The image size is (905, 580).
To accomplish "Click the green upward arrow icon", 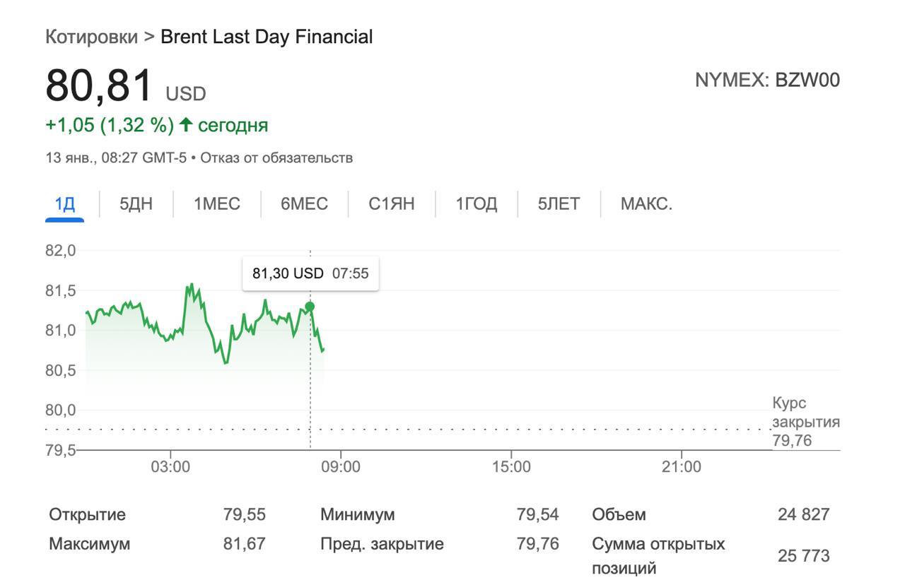I will pyautogui.click(x=186, y=125).
